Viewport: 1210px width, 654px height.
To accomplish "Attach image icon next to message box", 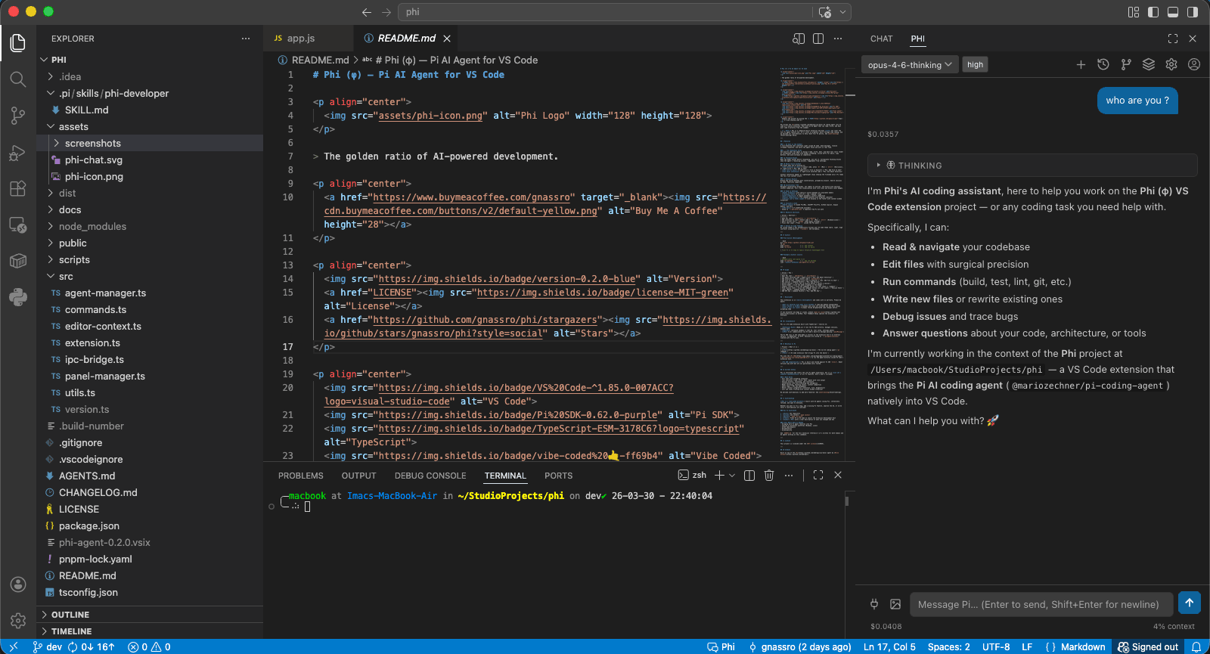I will coord(895,604).
